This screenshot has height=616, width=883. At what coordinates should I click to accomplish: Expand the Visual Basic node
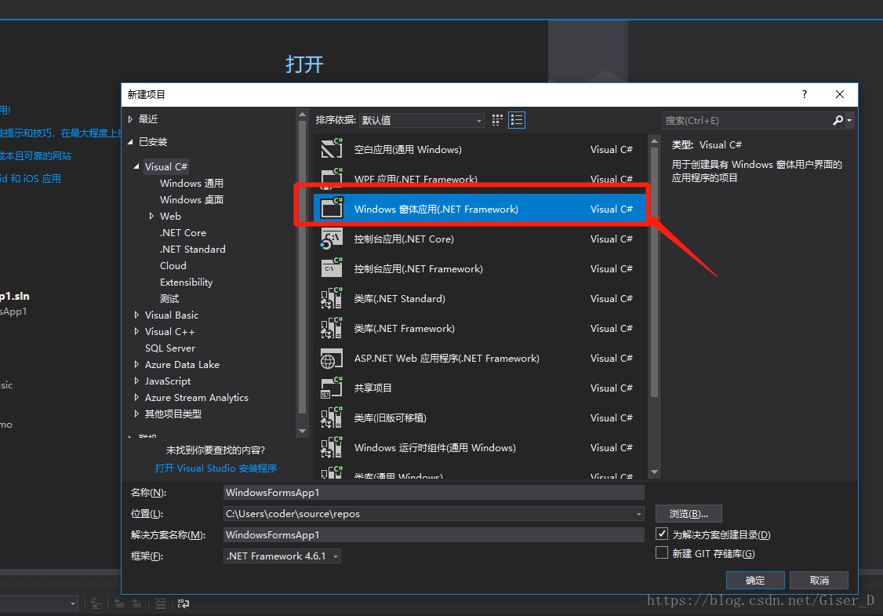pos(136,315)
